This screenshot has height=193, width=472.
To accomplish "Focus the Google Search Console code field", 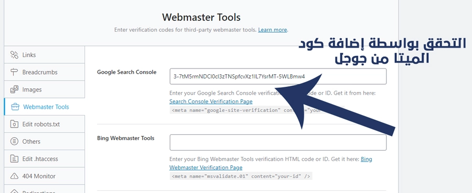I will 278,76.
